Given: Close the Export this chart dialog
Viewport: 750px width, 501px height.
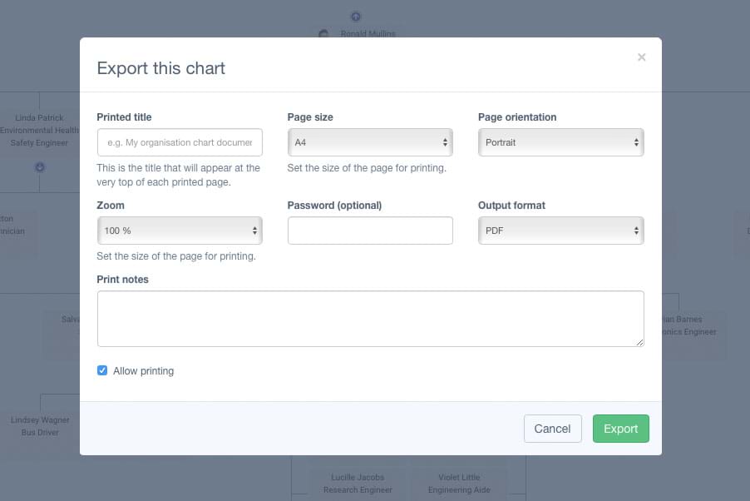Looking at the screenshot, I should point(641,57).
